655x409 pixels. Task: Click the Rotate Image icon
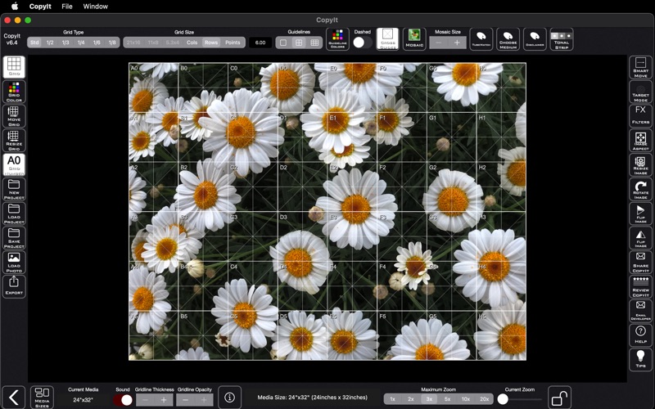click(640, 190)
